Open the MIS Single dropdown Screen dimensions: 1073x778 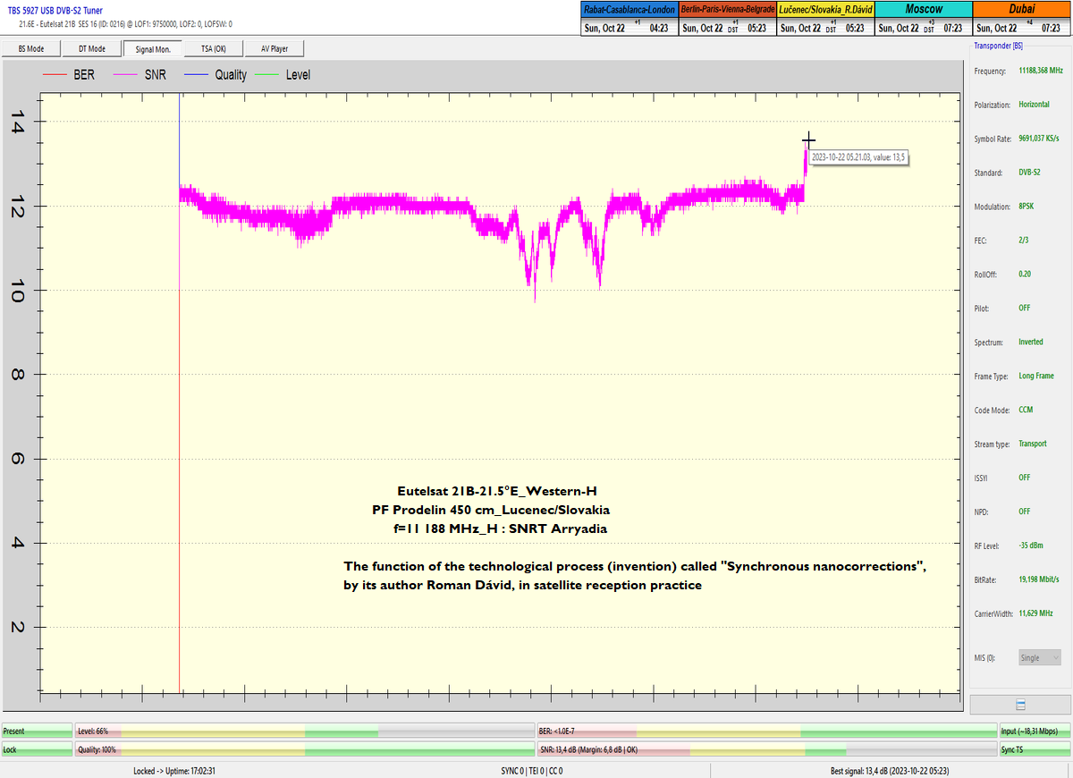pos(1040,657)
